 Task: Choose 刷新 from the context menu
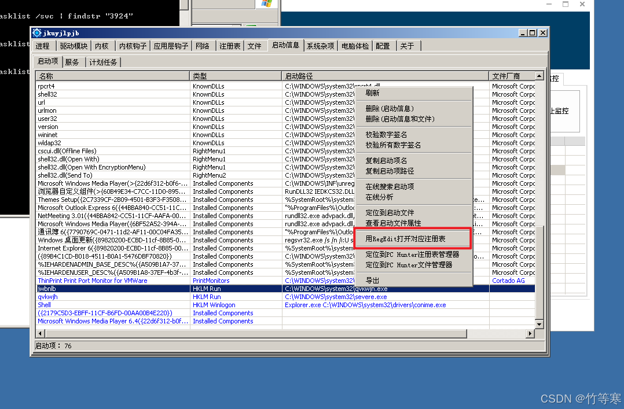pyautogui.click(x=373, y=93)
